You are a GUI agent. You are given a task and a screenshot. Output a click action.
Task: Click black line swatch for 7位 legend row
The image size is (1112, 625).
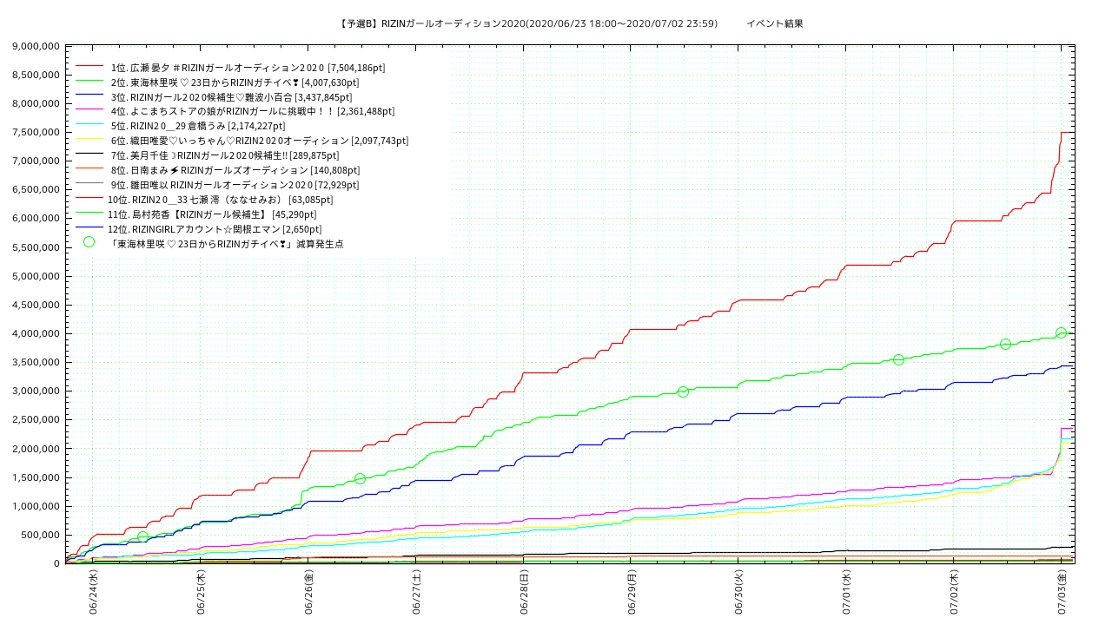pyautogui.click(x=89, y=155)
